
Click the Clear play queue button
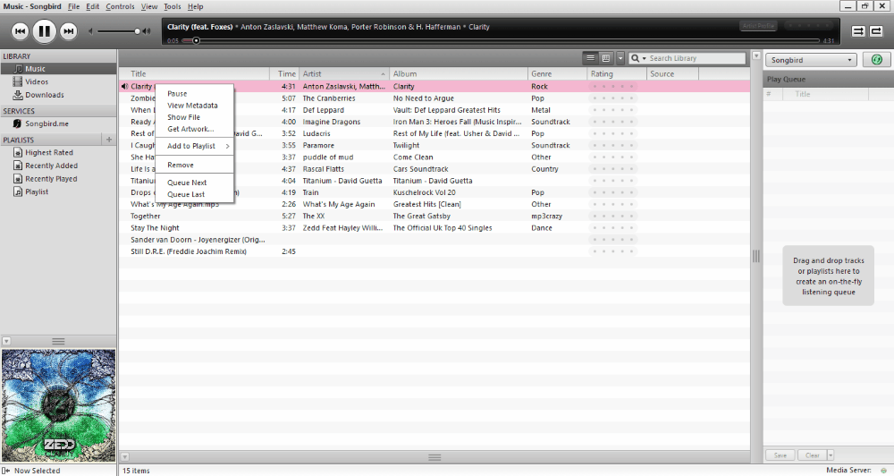coord(812,455)
